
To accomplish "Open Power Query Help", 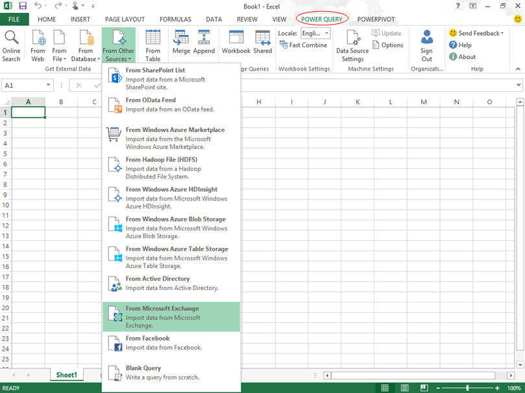I will (x=460, y=45).
